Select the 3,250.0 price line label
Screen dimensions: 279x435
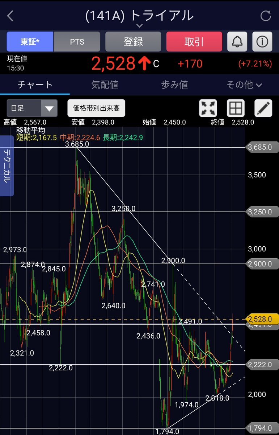pyautogui.click(x=262, y=212)
